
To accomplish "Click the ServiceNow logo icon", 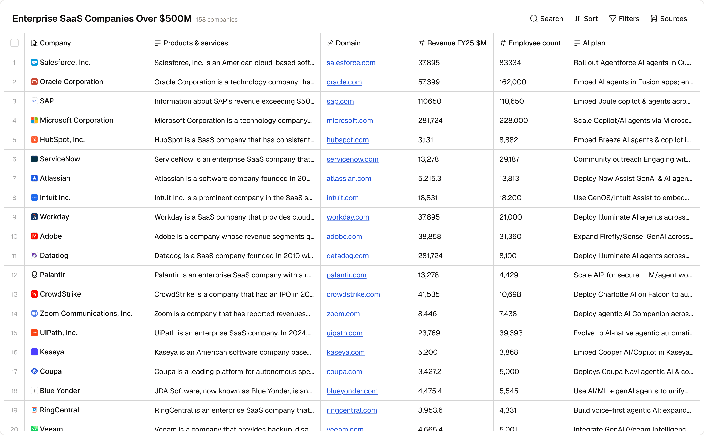I will (34, 159).
